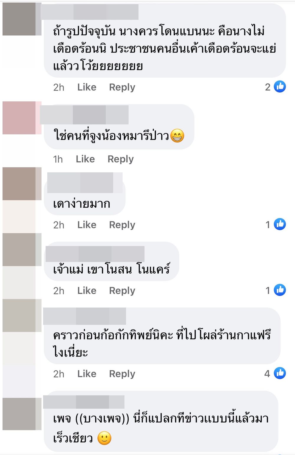The image size is (295, 455).
Task: Like the เจ้าแม่ เขาโนสน โนแคร์ comment
Action: (87, 290)
